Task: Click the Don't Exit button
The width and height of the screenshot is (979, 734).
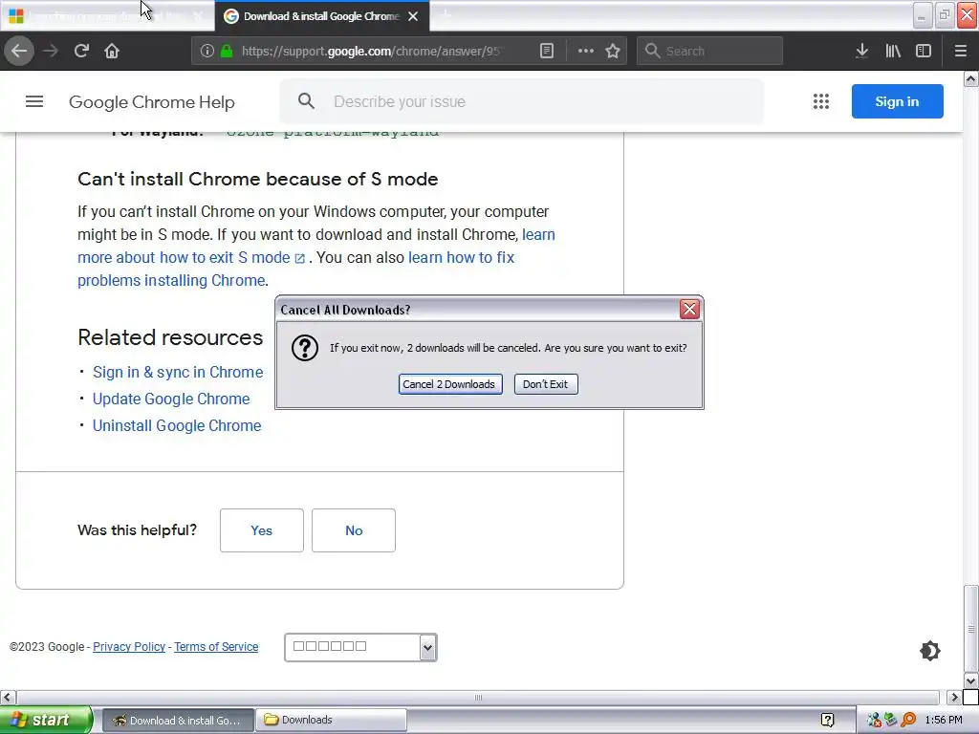Action: click(546, 384)
